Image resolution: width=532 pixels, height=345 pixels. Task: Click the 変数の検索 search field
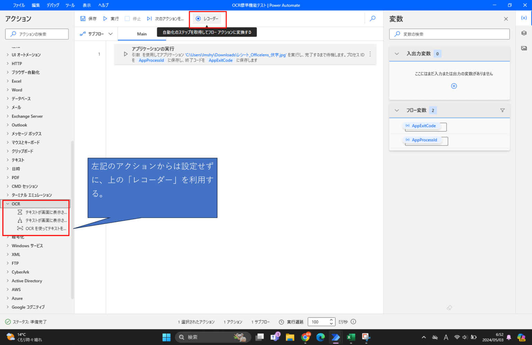tap(449, 34)
